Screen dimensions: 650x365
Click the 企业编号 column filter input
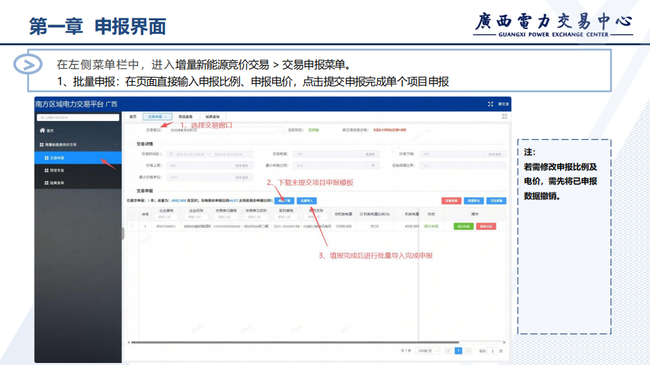click(166, 217)
